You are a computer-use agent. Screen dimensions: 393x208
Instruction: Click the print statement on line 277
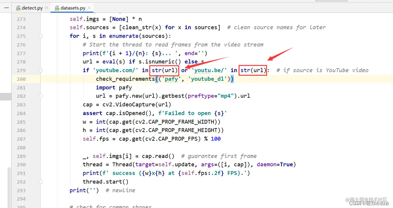[x=145, y=53]
